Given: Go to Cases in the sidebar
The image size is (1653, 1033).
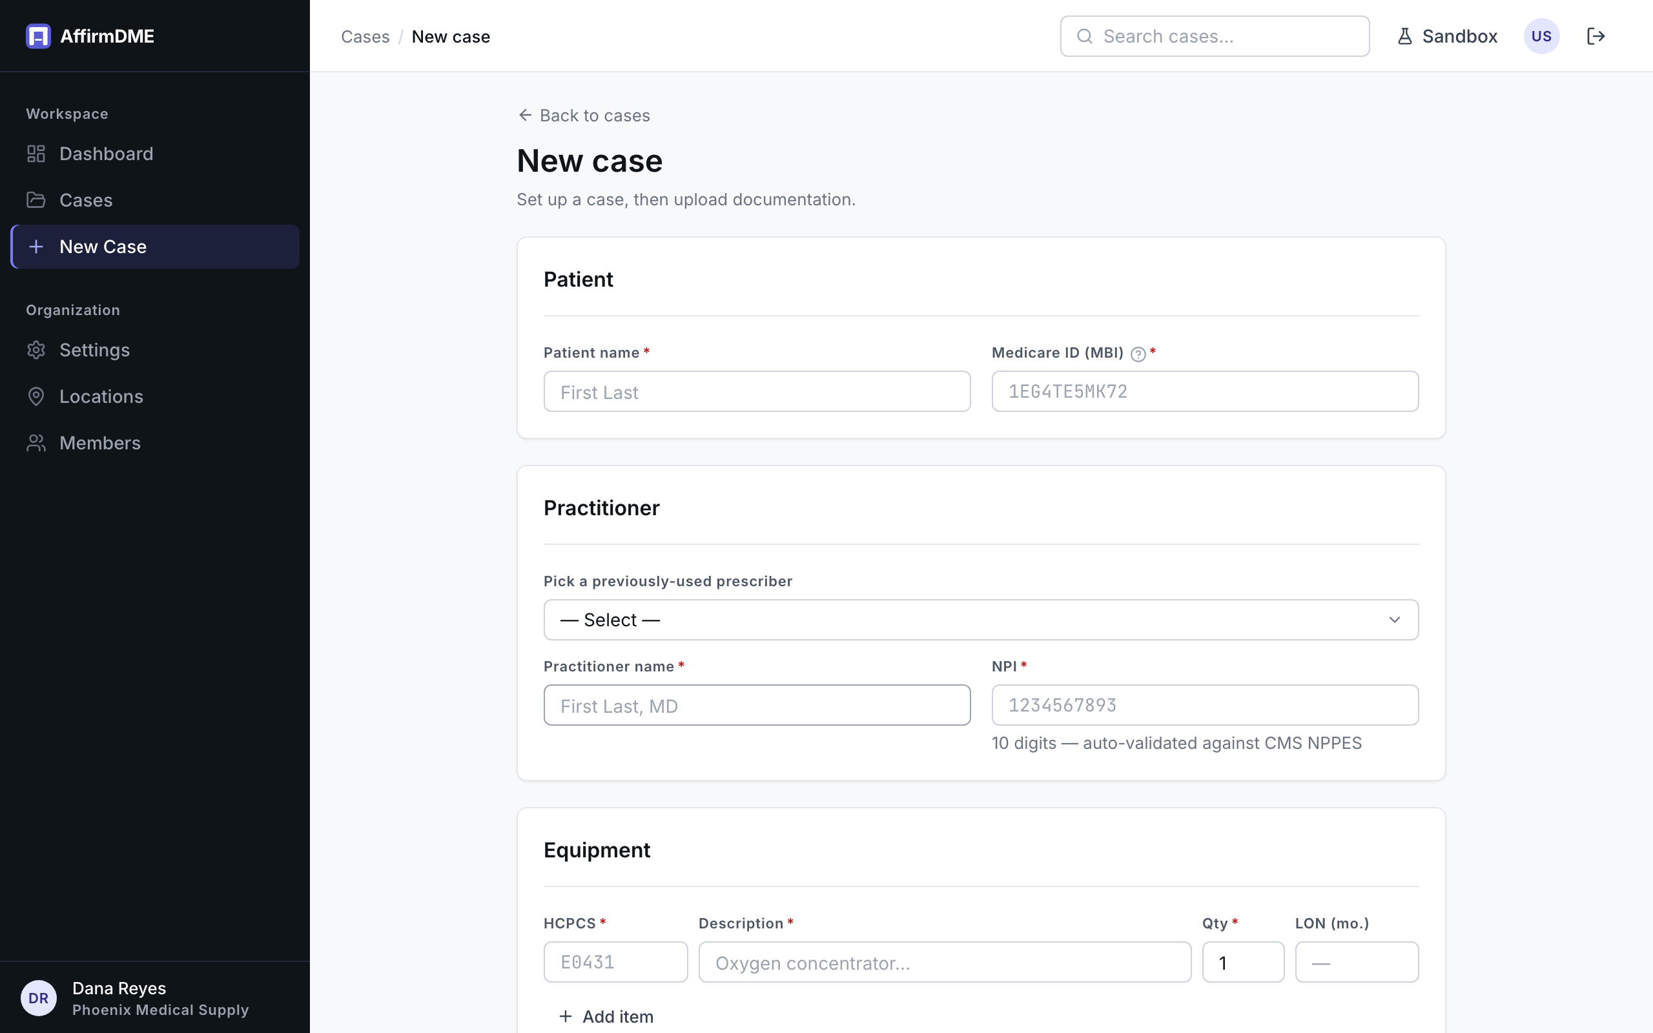Looking at the screenshot, I should 155,200.
